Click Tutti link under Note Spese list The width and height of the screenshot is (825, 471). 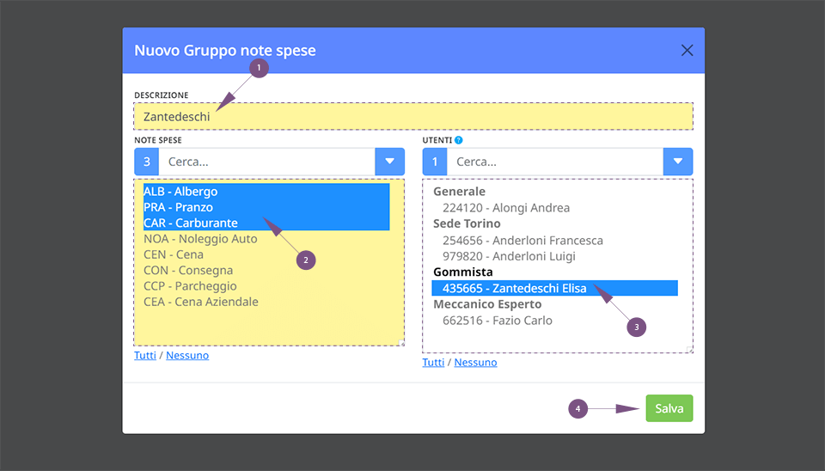click(145, 355)
